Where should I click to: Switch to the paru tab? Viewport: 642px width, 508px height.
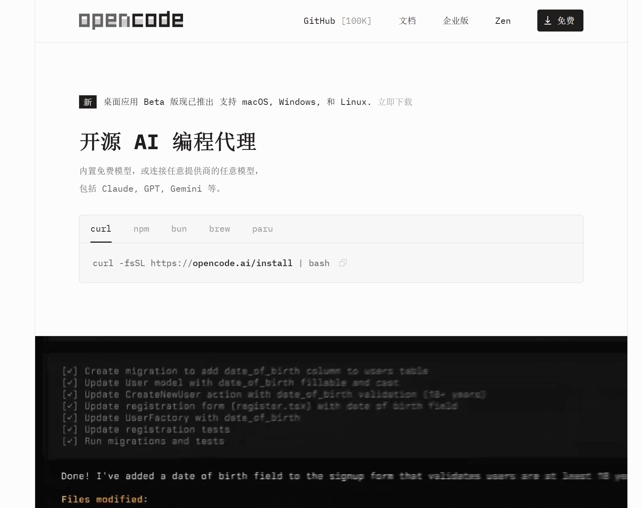tap(262, 229)
